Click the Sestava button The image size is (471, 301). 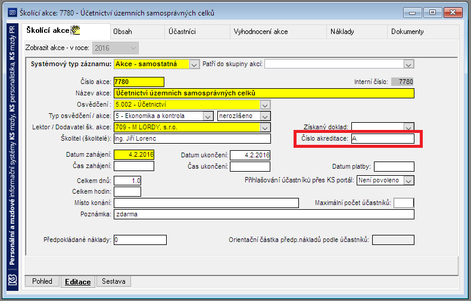click(114, 281)
